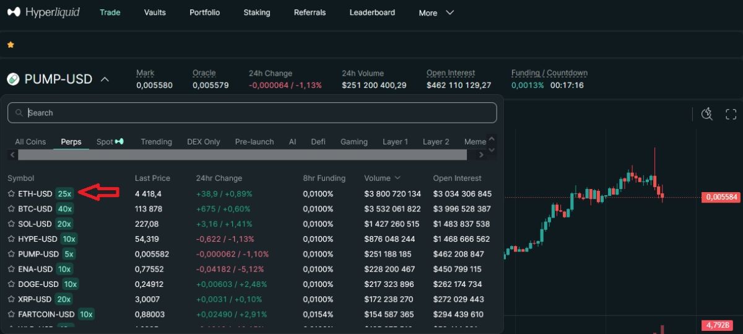Collapse the PUMP-USD market selector chevron
The width and height of the screenshot is (743, 334).
(x=105, y=79)
